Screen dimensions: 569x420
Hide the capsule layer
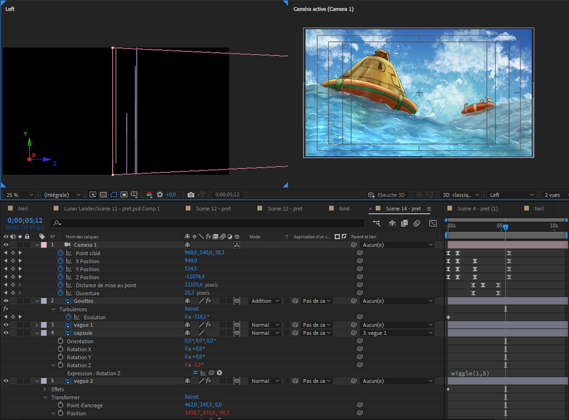(6, 333)
